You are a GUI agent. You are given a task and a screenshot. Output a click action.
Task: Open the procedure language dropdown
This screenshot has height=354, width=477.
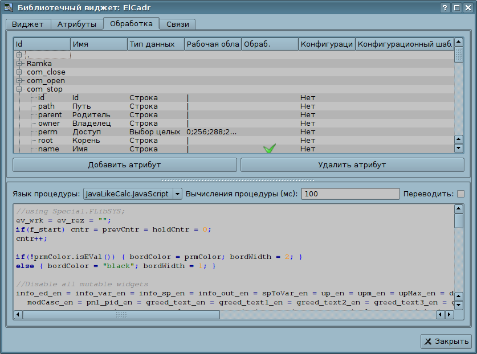[x=177, y=194]
